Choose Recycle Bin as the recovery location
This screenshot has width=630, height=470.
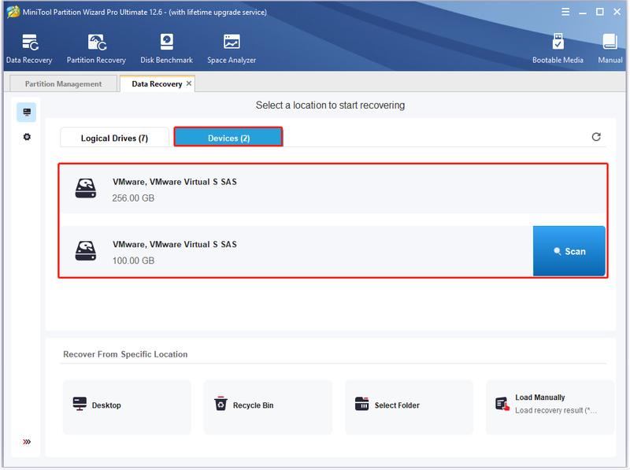[x=268, y=407]
